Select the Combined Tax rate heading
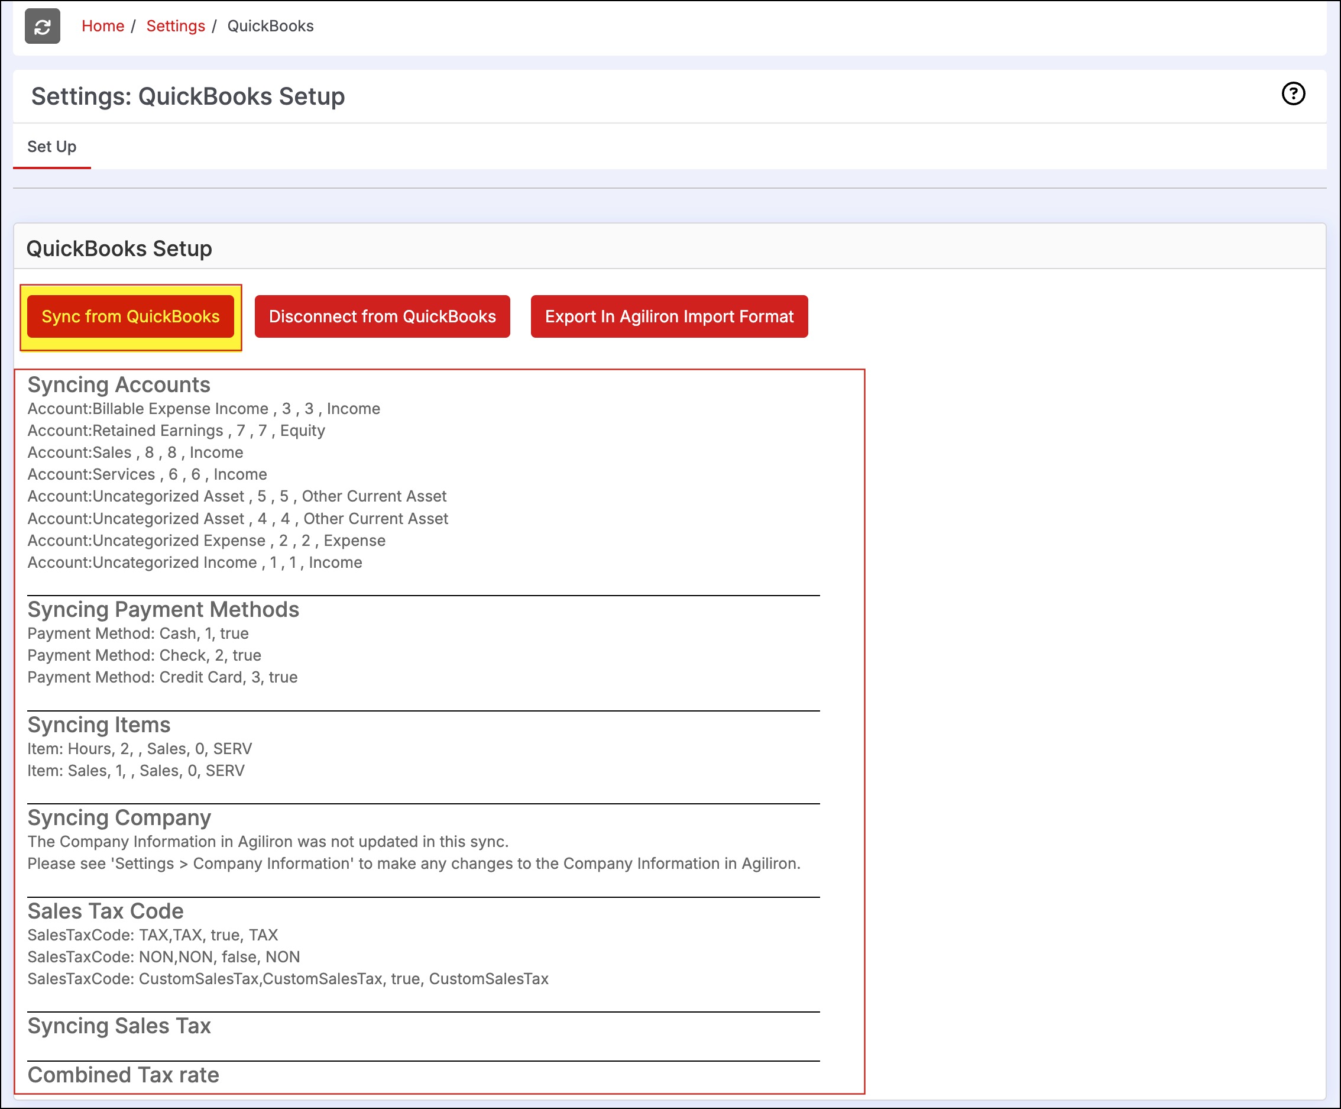 pos(123,1075)
